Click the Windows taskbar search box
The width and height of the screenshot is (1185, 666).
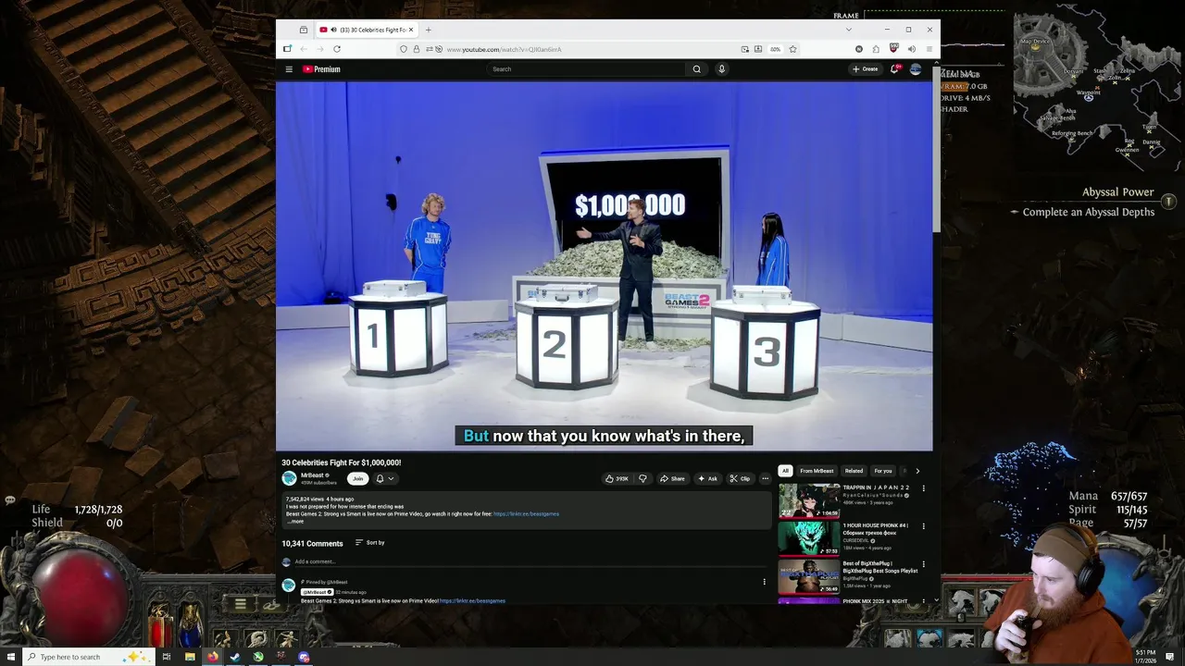[88, 657]
